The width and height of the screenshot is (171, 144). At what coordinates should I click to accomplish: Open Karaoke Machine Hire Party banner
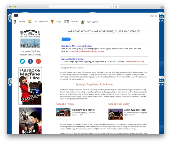pos(30,86)
